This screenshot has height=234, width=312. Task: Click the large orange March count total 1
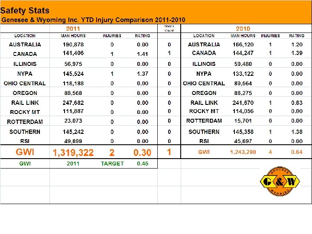[x=169, y=152]
